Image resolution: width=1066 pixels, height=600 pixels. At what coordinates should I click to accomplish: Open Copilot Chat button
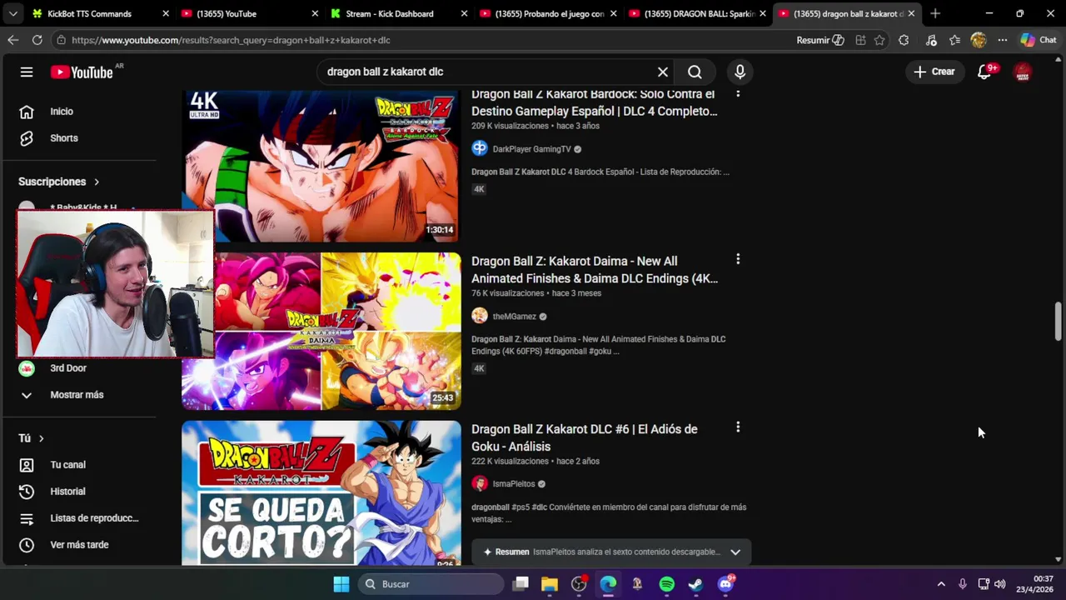(x=1039, y=40)
